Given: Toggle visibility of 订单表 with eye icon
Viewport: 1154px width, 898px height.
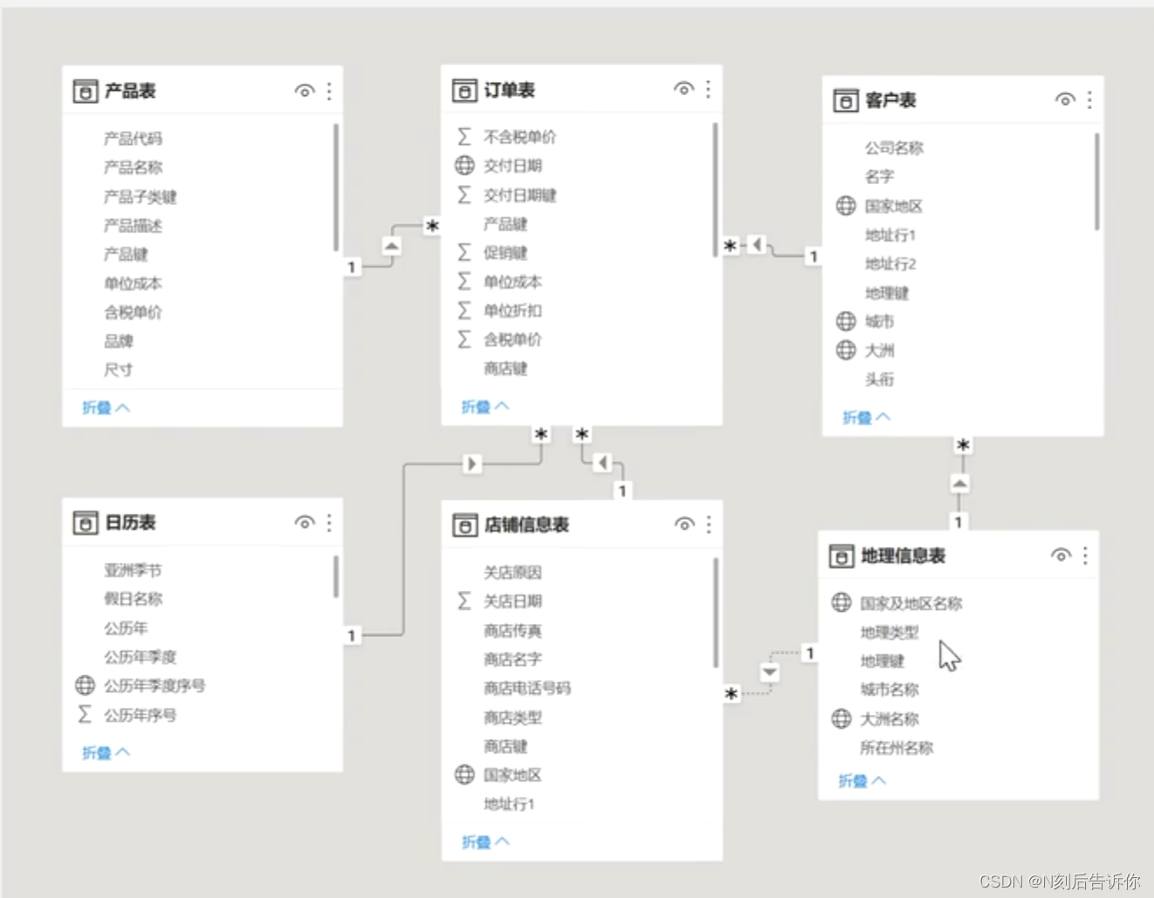Looking at the screenshot, I should point(684,89).
